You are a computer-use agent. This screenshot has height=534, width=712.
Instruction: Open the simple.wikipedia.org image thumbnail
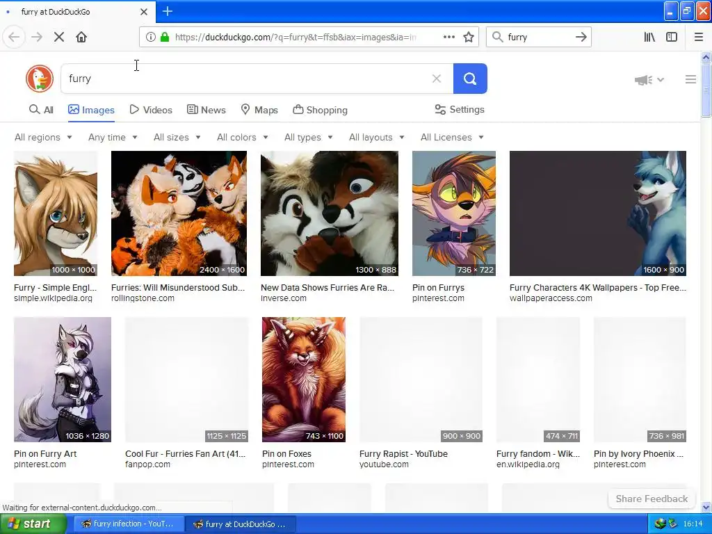(56, 213)
